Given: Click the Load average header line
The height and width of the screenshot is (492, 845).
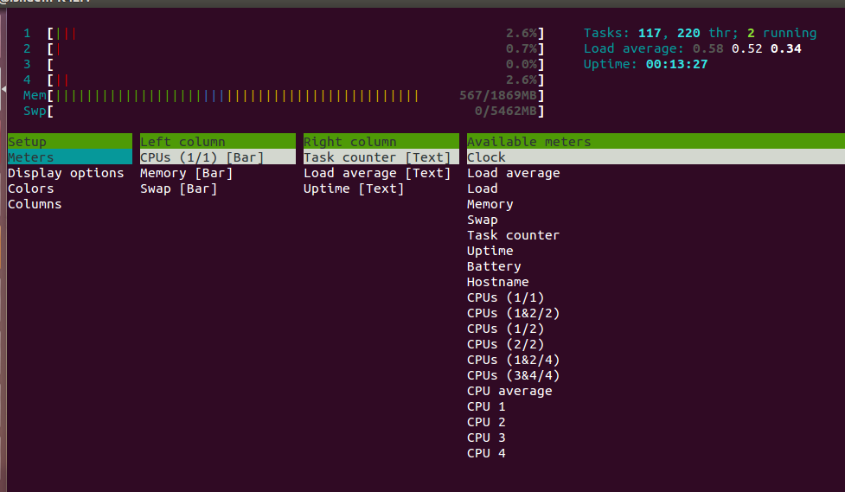Looking at the screenshot, I should (x=693, y=49).
